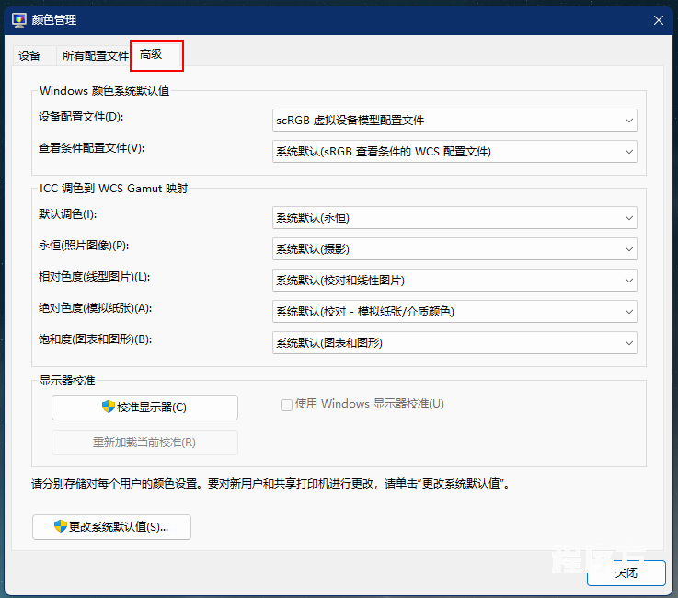Viewport: 678px width, 598px height.
Task: Click the 相对色度(线型图片)(L): label
Action: (94, 277)
